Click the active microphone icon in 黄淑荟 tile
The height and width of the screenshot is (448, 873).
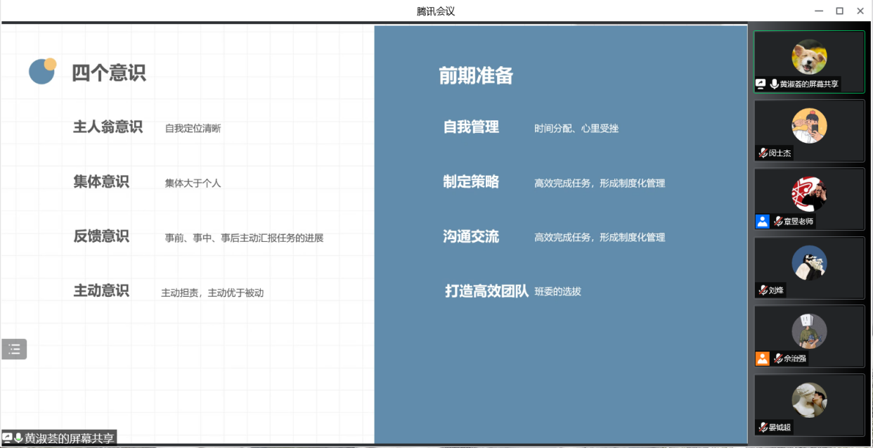tap(774, 84)
